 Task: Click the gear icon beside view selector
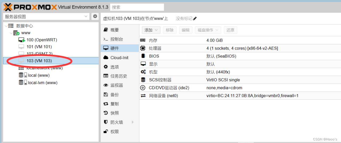(x=95, y=16)
